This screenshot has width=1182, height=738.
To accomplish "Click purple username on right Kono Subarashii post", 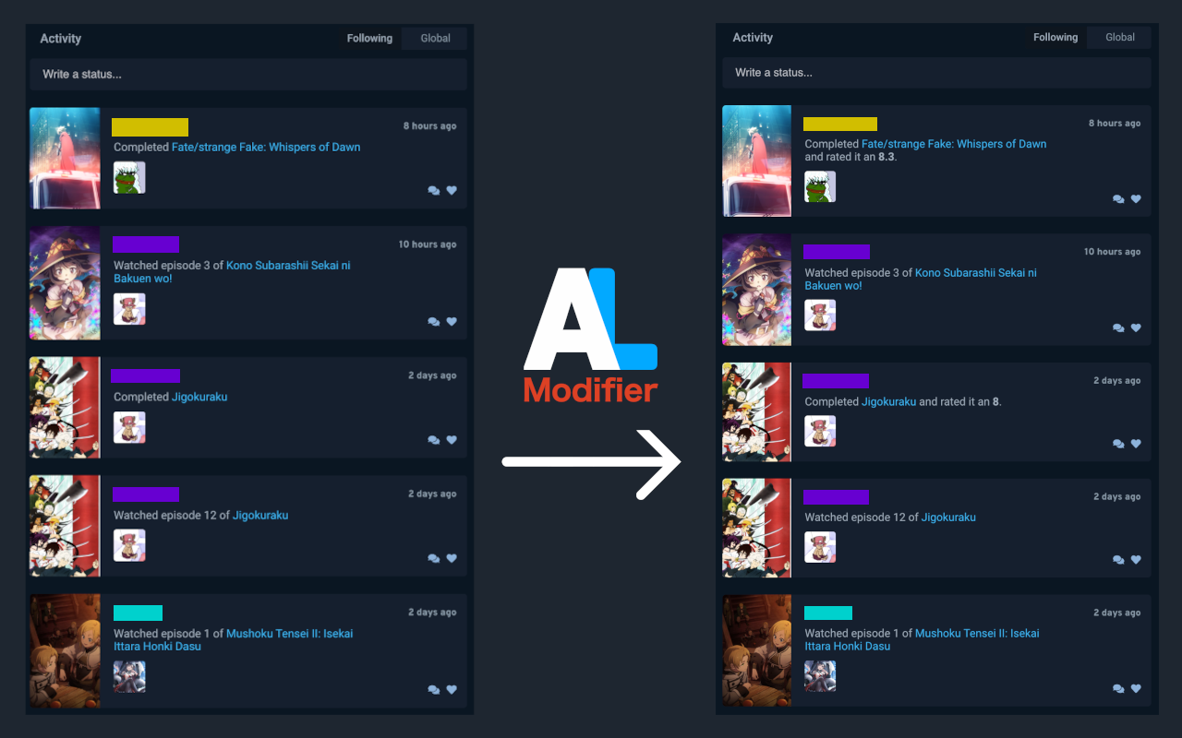I will point(837,252).
